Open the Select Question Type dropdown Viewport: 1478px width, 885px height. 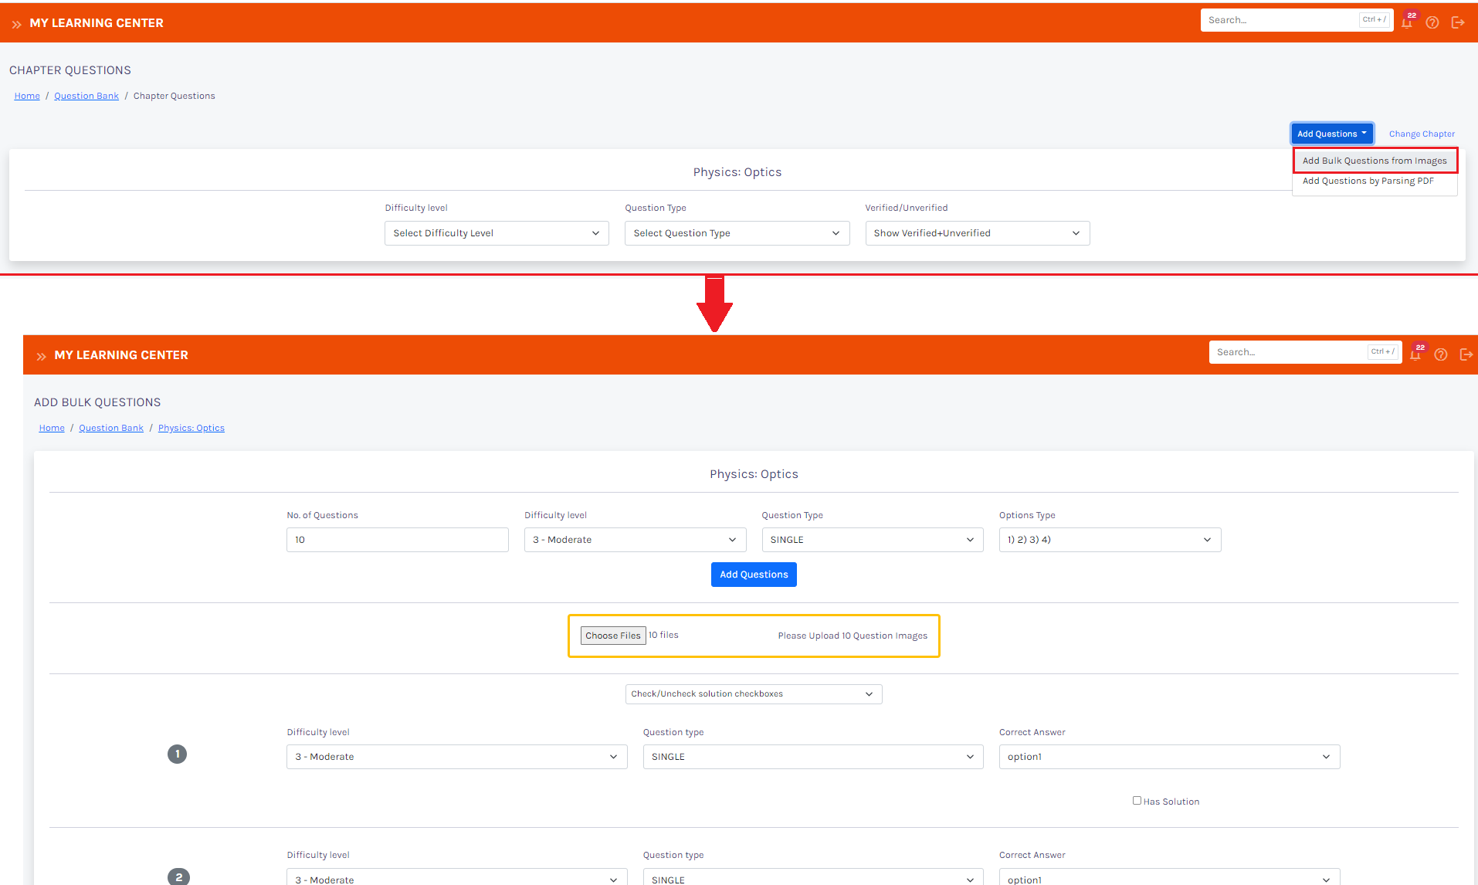tap(737, 233)
